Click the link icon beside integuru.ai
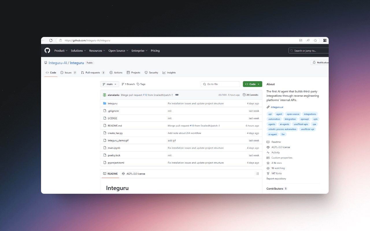Viewport: 370px width, 231px height. 268,107
